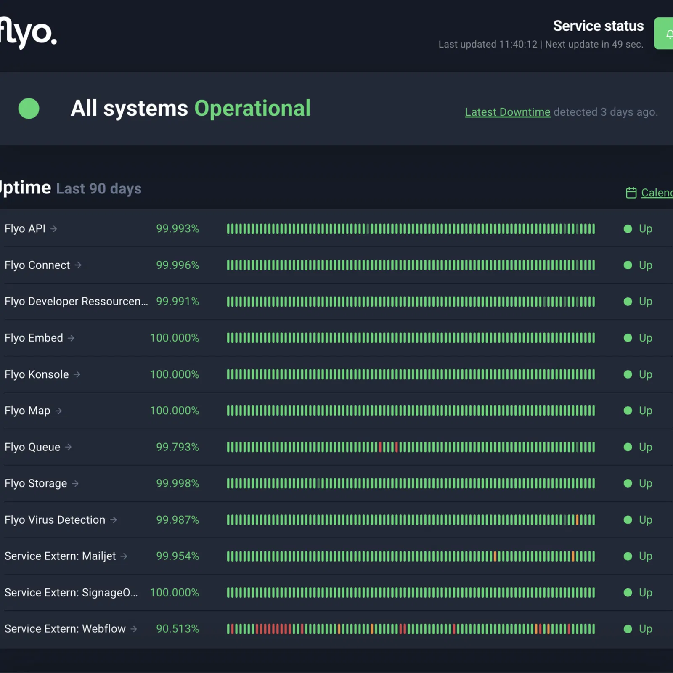Screen dimensions: 673x673
Task: Click the arrow icon beside Service Extern: Webflow
Action: (134, 629)
